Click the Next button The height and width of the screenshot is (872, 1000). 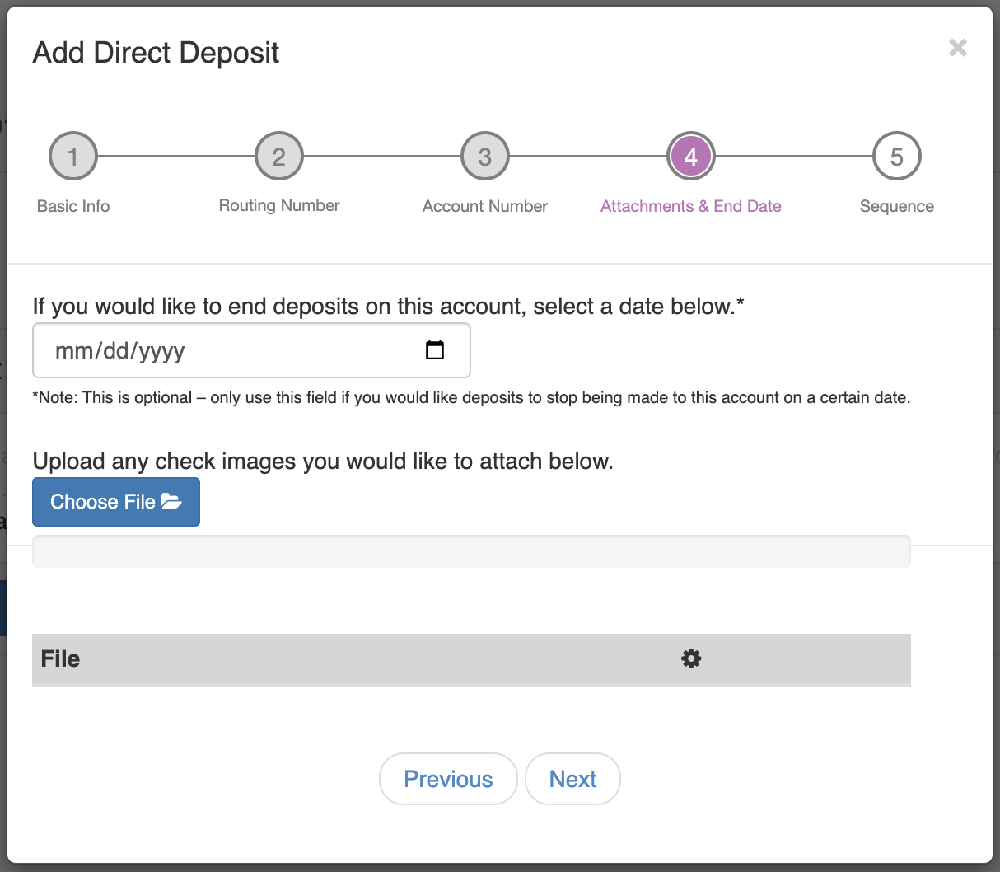pyautogui.click(x=572, y=778)
